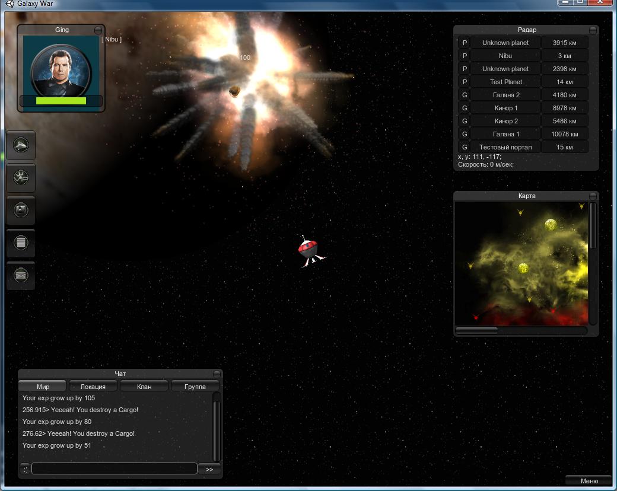
Task: Click the P type cell of Nibu row
Action: coord(465,56)
